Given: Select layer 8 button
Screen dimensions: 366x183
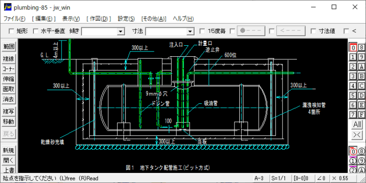Looking at the screenshot, I should (361, 47).
